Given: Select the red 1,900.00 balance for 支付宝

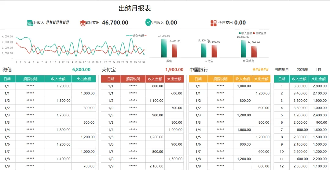Looking at the screenshot, I should click(174, 69).
